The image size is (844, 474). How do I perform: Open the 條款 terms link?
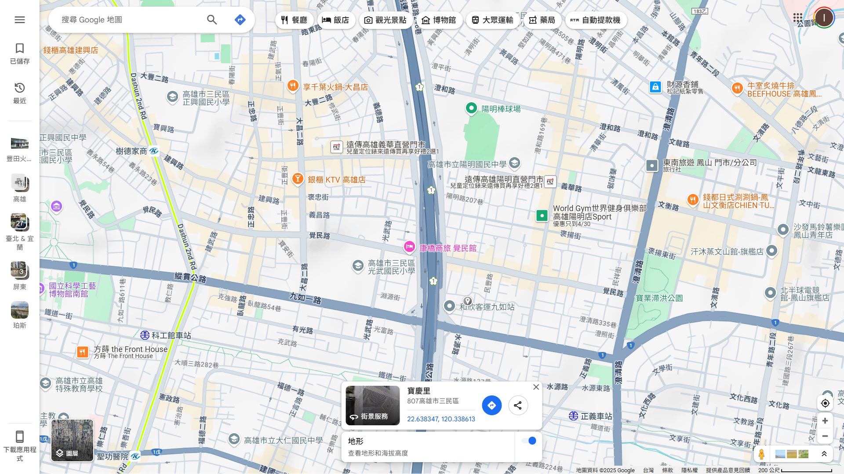(x=667, y=470)
